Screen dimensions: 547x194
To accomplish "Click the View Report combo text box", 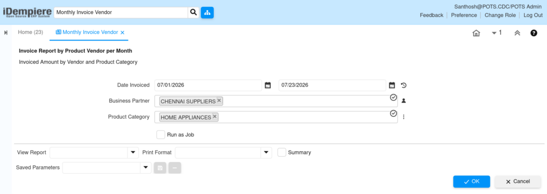I will coord(89,152).
